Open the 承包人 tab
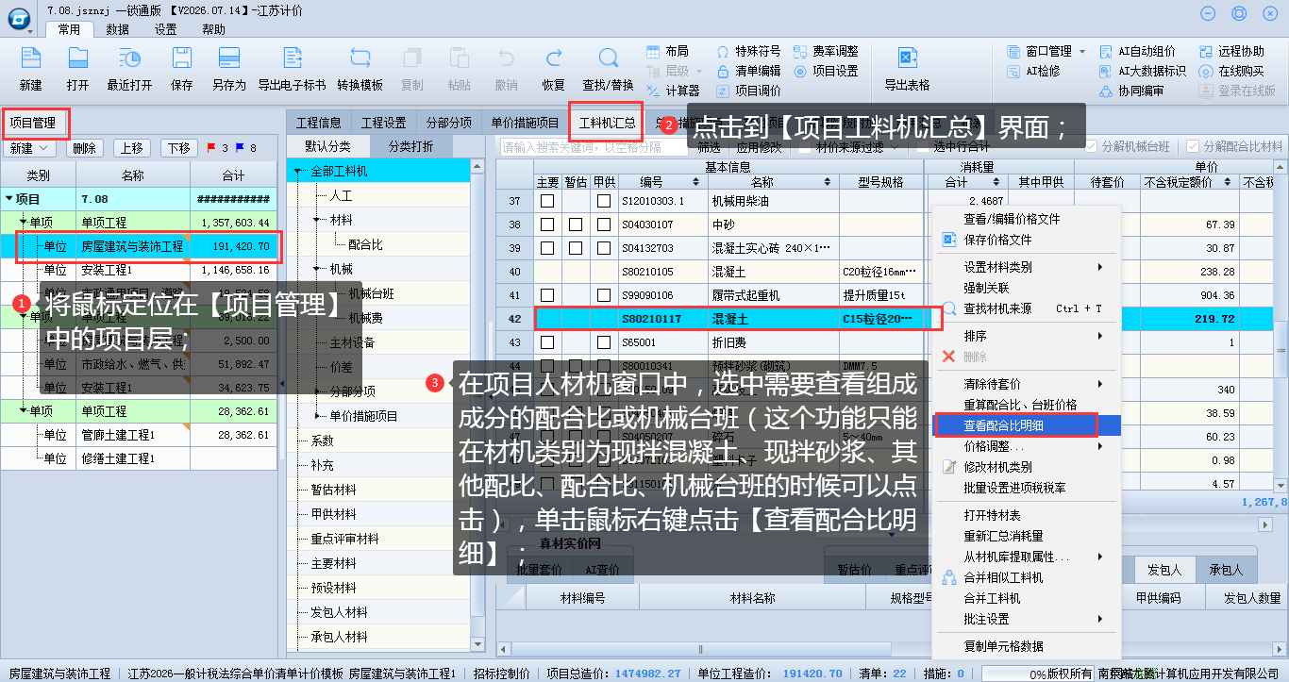This screenshot has width=1289, height=682. tap(1225, 570)
